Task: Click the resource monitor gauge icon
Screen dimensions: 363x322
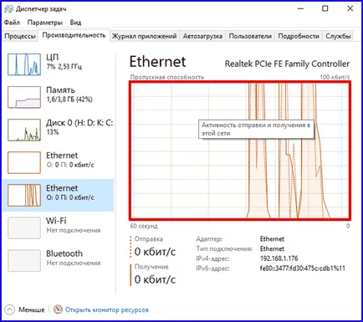Action: pos(58,309)
